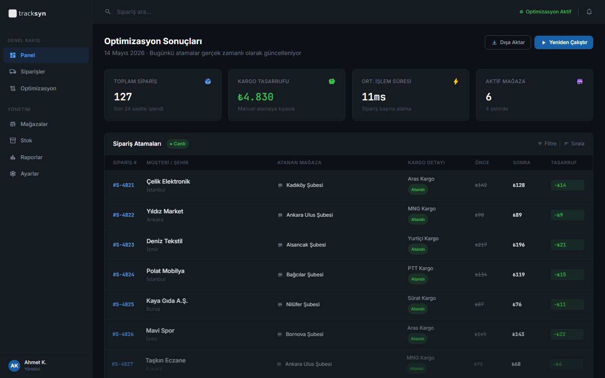Click the store icon beside Nilüfer Şubesi

[280, 304]
